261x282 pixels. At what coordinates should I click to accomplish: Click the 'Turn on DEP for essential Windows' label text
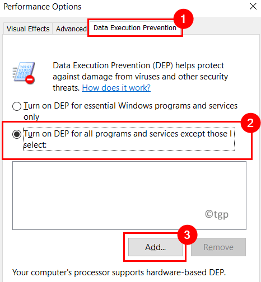pyautogui.click(x=130, y=111)
